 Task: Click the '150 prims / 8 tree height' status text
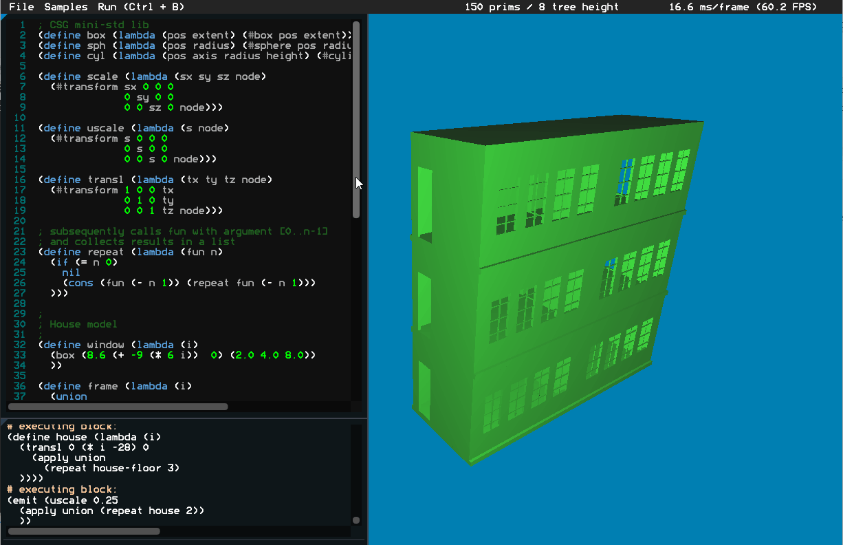[x=541, y=7]
